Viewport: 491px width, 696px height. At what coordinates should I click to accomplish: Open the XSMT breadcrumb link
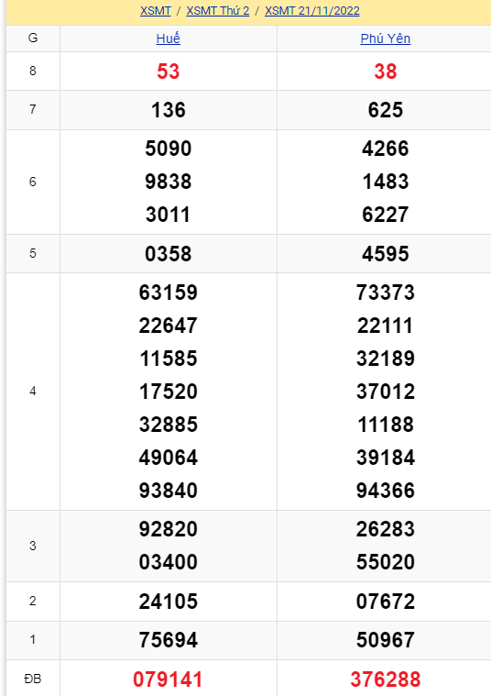pyautogui.click(x=155, y=11)
